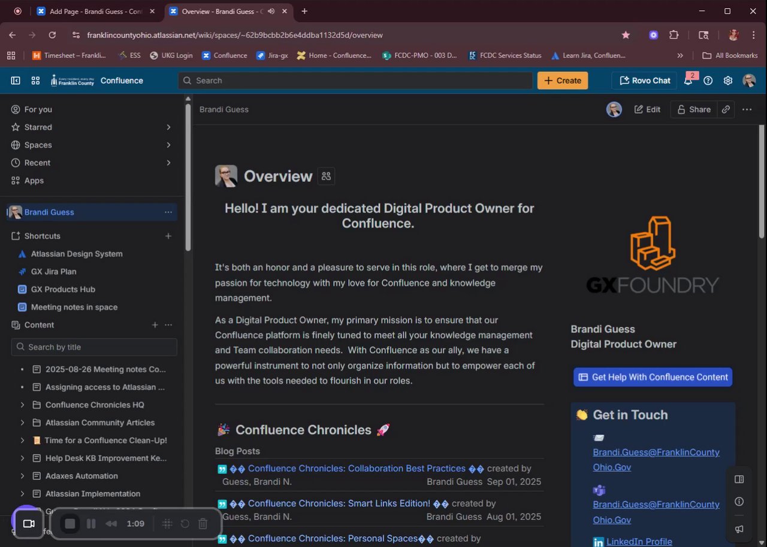Edit the Overview page
This screenshot has width=767, height=547.
[647, 110]
